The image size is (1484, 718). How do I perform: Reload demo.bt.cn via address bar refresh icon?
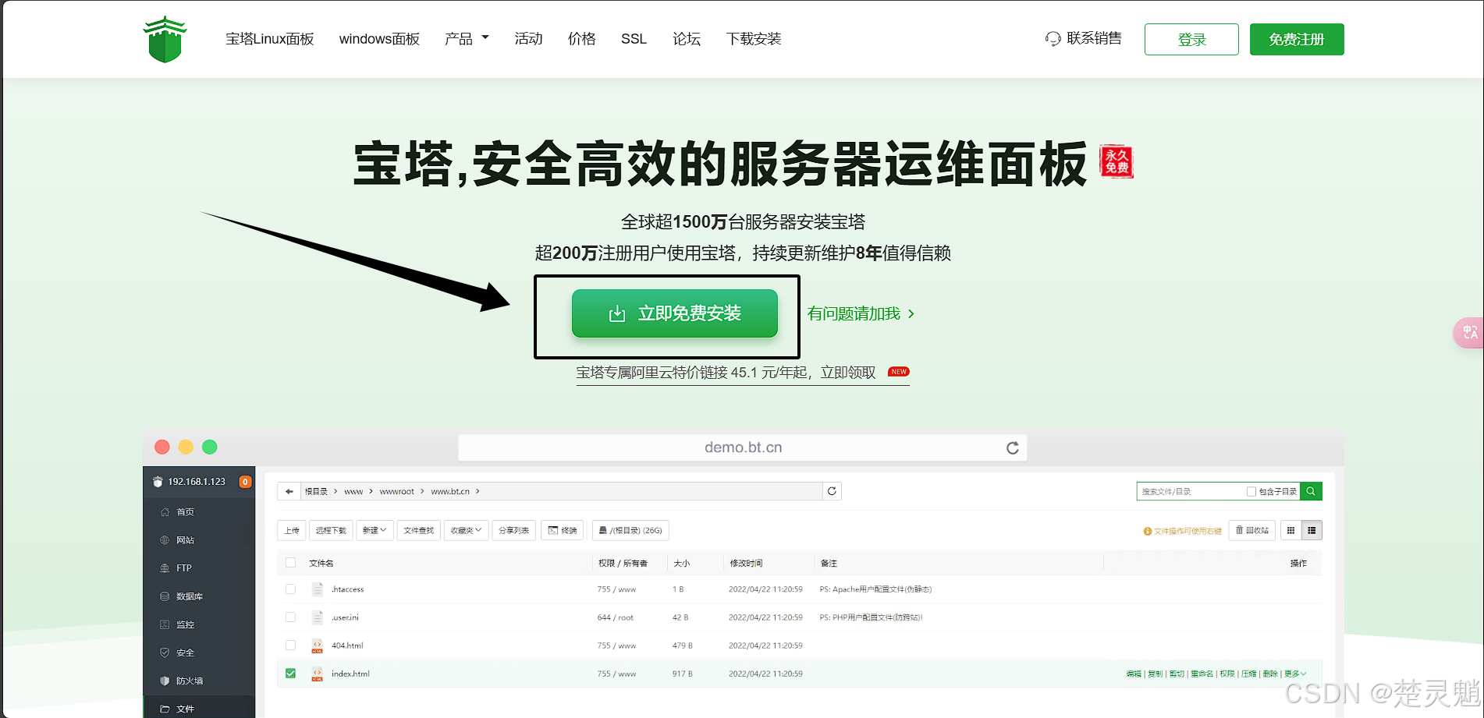(1013, 447)
